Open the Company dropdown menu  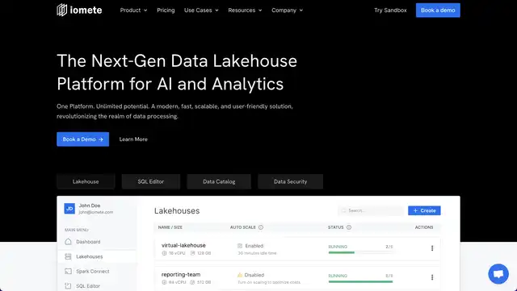(288, 10)
